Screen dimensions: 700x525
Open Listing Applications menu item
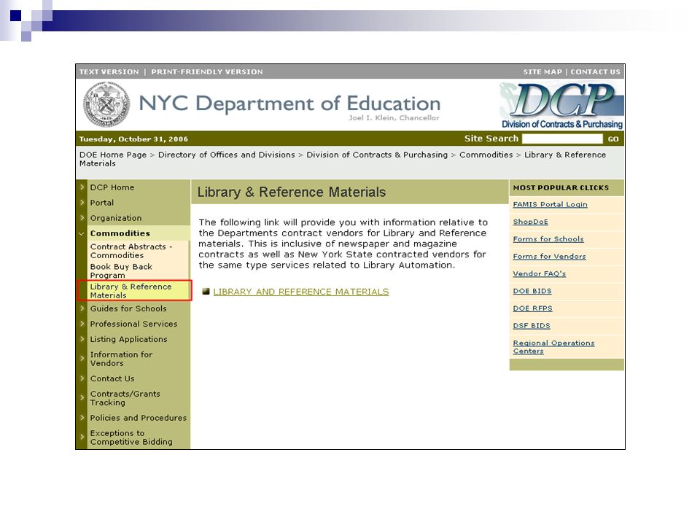(128, 339)
